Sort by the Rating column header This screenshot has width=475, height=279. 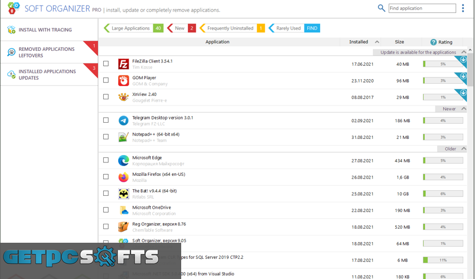pos(445,42)
